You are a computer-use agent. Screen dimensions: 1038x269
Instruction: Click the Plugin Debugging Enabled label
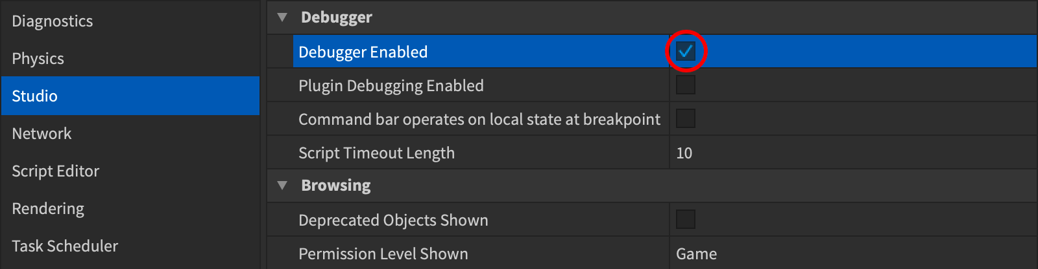(391, 85)
